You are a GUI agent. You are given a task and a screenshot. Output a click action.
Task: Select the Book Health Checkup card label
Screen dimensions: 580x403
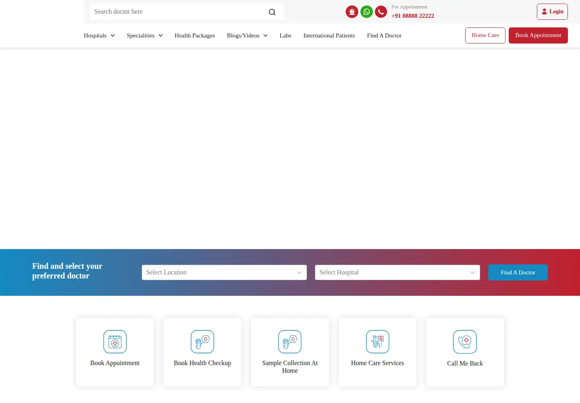[202, 363]
